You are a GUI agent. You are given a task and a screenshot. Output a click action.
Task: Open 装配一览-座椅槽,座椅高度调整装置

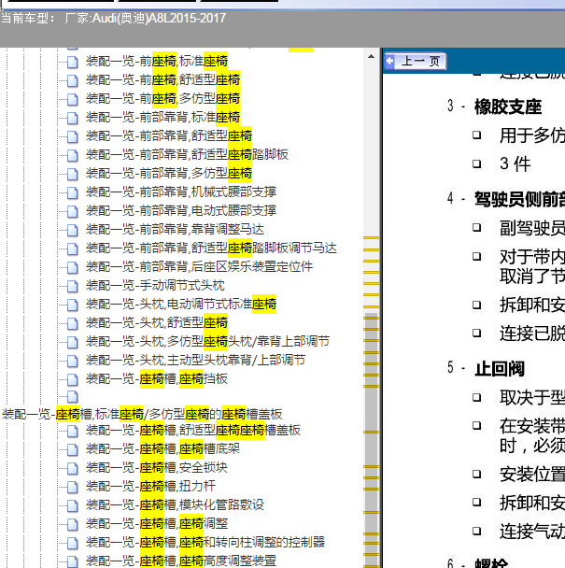point(181,561)
